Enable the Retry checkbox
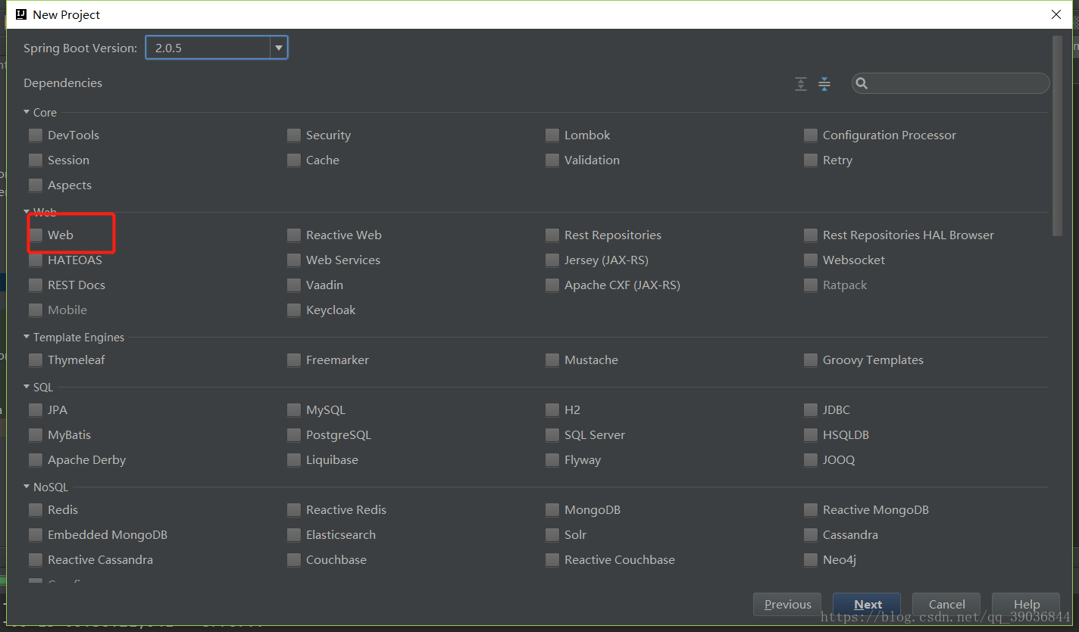The height and width of the screenshot is (632, 1079). click(811, 160)
